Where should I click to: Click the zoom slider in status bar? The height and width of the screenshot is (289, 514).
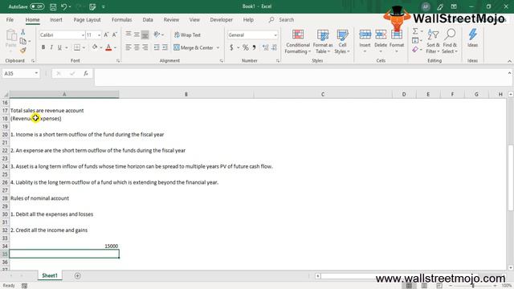click(473, 286)
